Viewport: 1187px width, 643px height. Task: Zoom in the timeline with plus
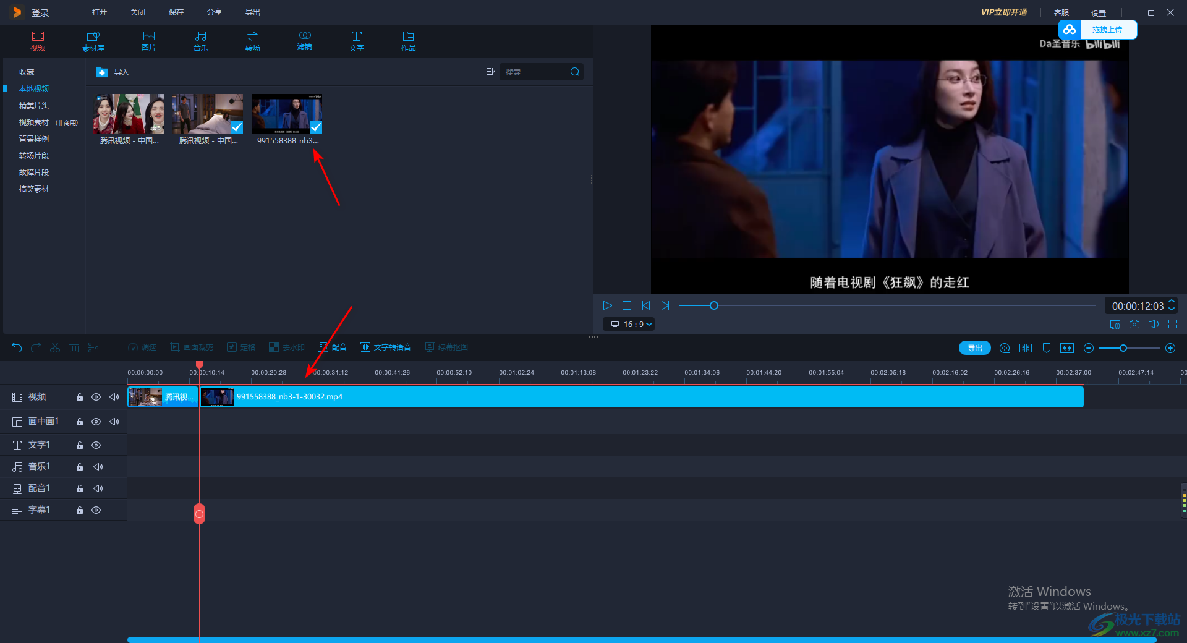pos(1170,348)
